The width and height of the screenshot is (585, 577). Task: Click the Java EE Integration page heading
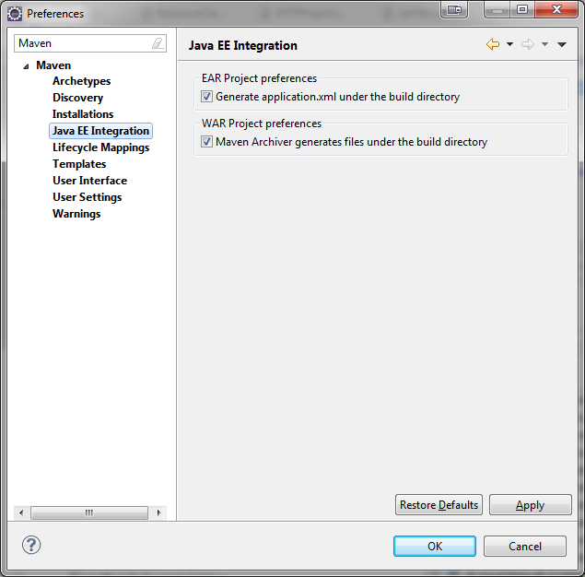pos(243,45)
